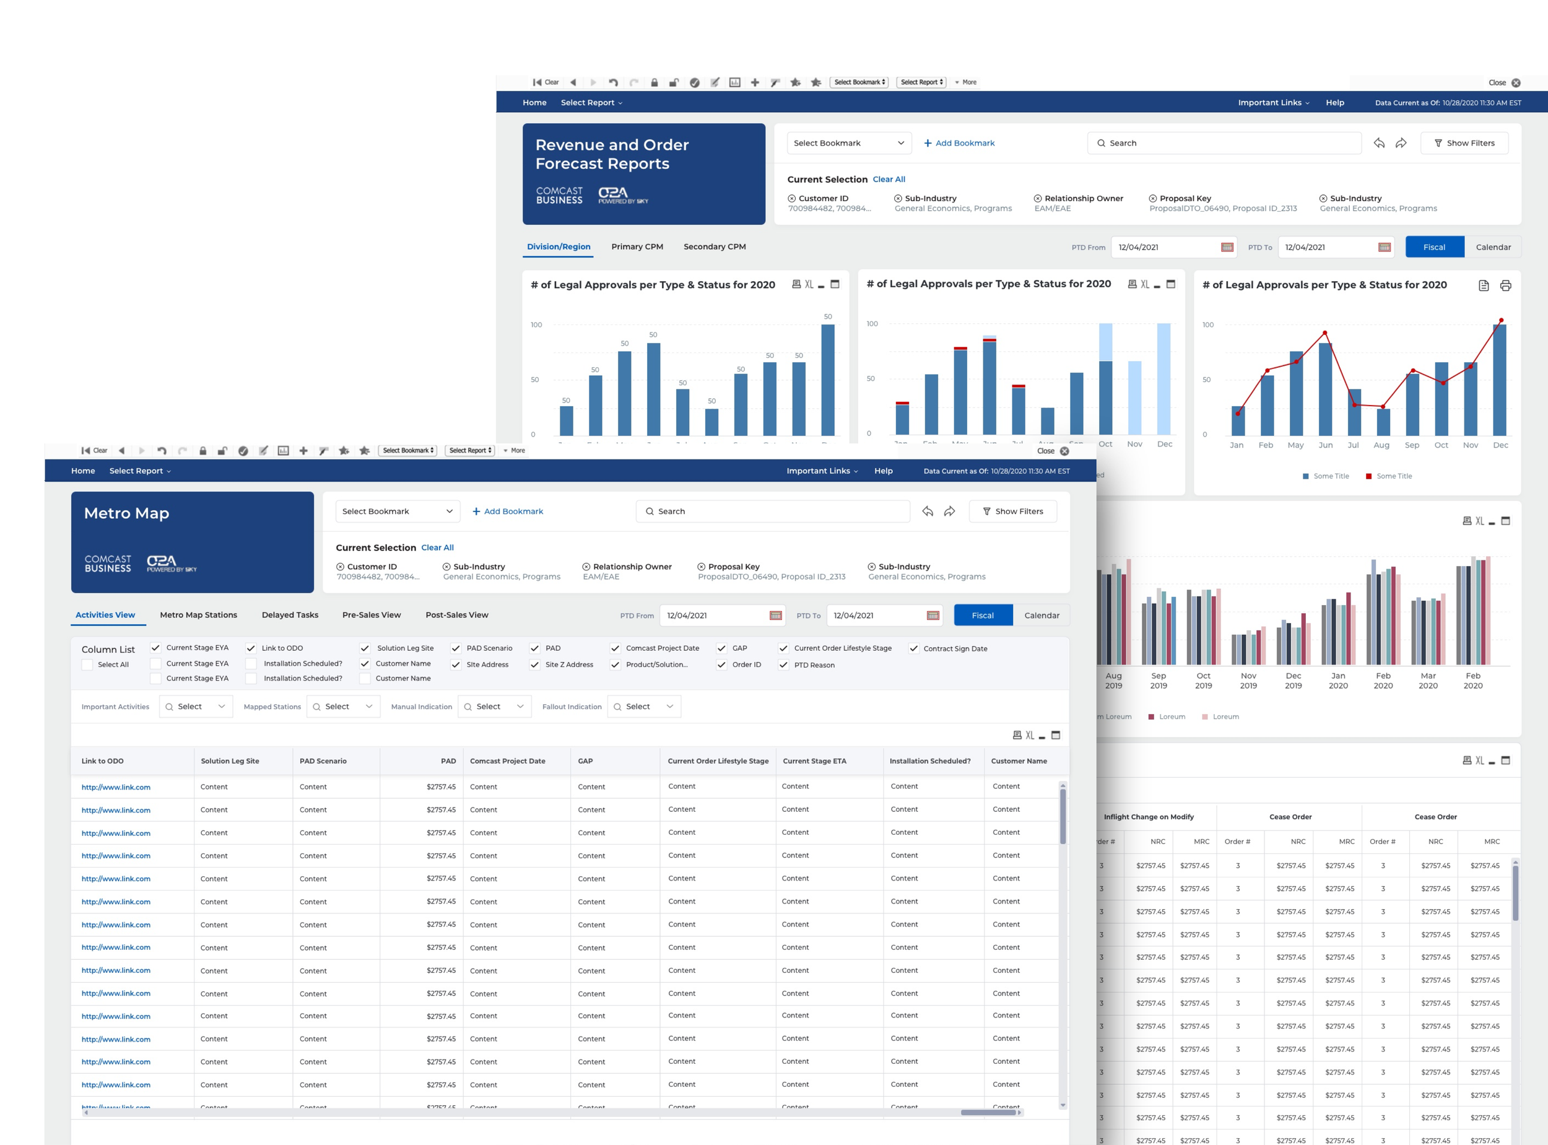Click Show Filters button in Revenue Forecast window

[1464, 143]
